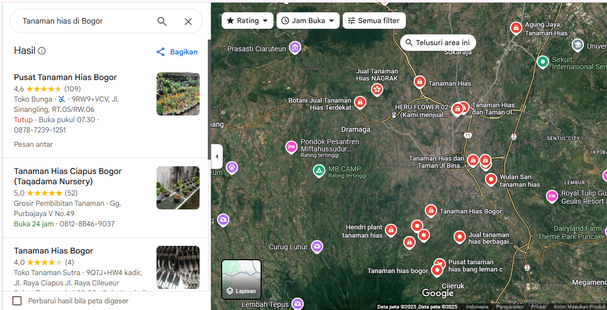The height and width of the screenshot is (310, 607).
Task: Select the Agung Jaya Tanaman Hias pin
Action: [515, 28]
